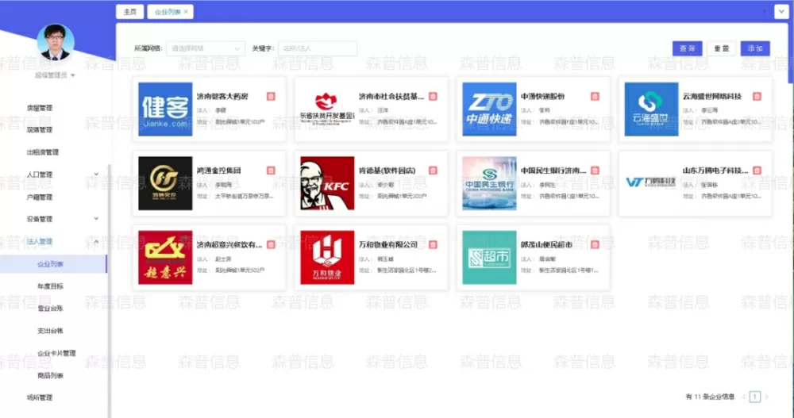This screenshot has height=418, width=794.
Task: Open 出租房管理 in the sidebar
Action: pyautogui.click(x=43, y=151)
